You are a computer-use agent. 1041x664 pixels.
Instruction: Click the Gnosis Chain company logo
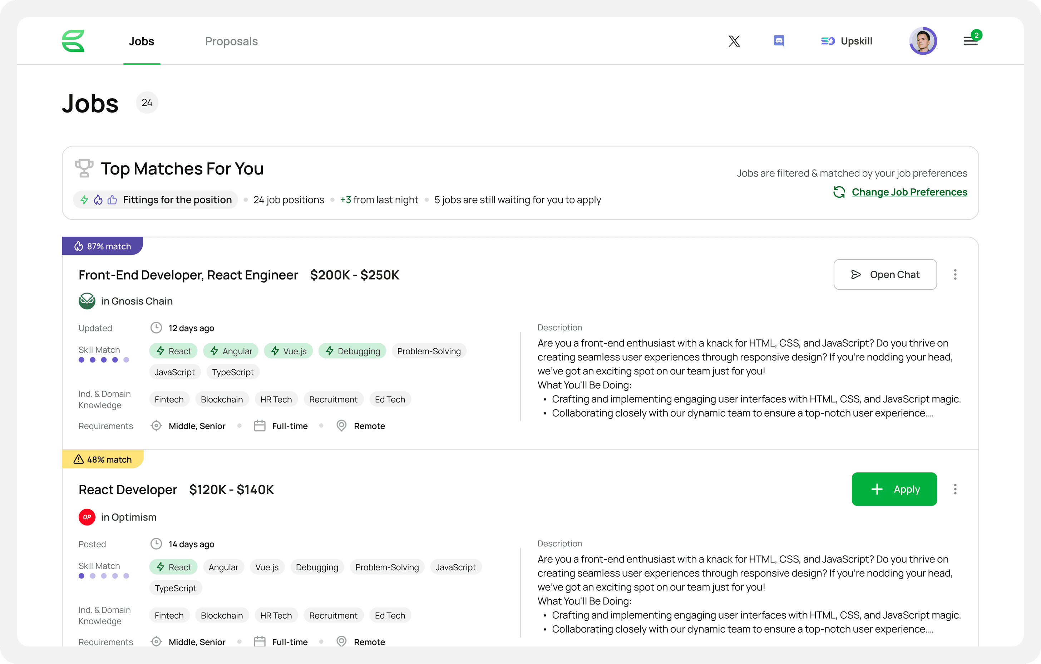pos(87,301)
